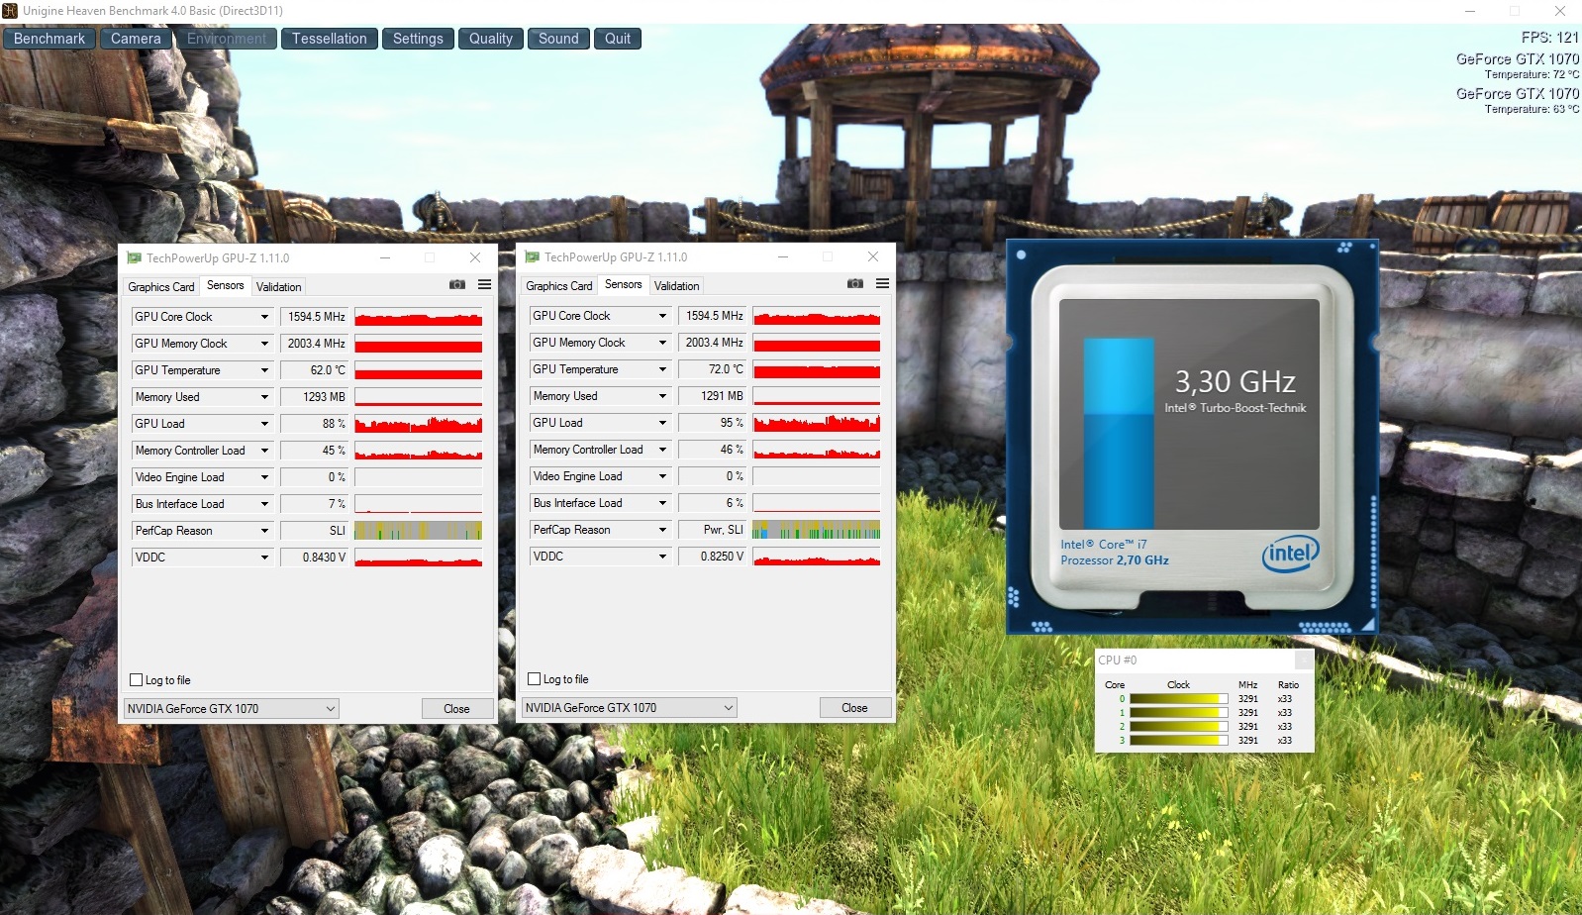Close the Unigine Heaven Benchmark window

point(1560,11)
